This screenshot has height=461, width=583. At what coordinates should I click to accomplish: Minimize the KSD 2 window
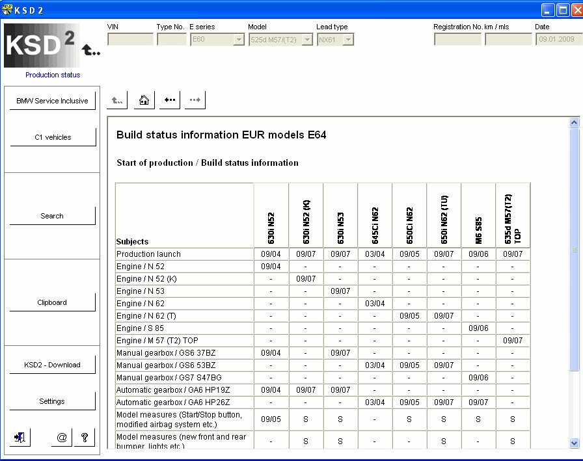coord(547,10)
